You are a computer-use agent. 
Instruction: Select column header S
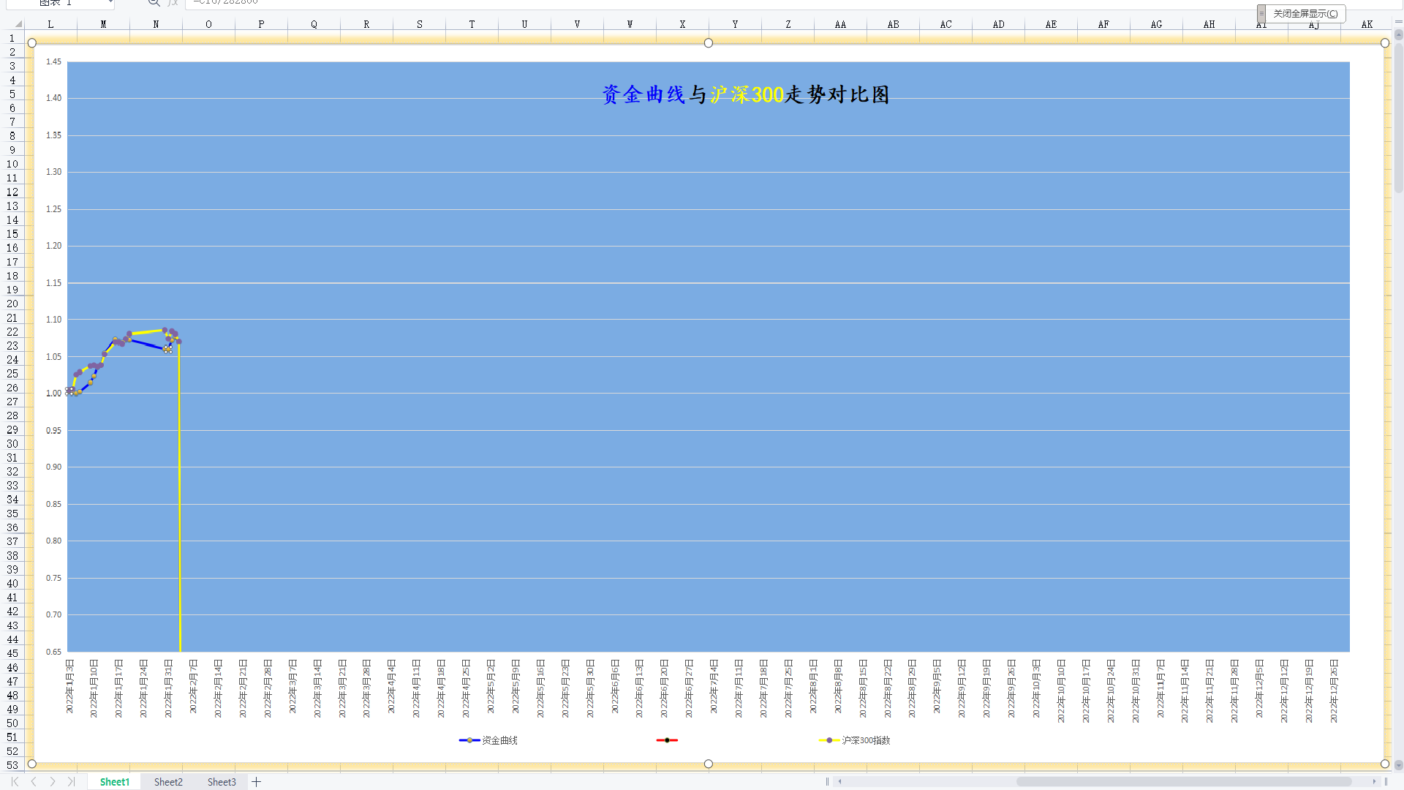(x=419, y=24)
